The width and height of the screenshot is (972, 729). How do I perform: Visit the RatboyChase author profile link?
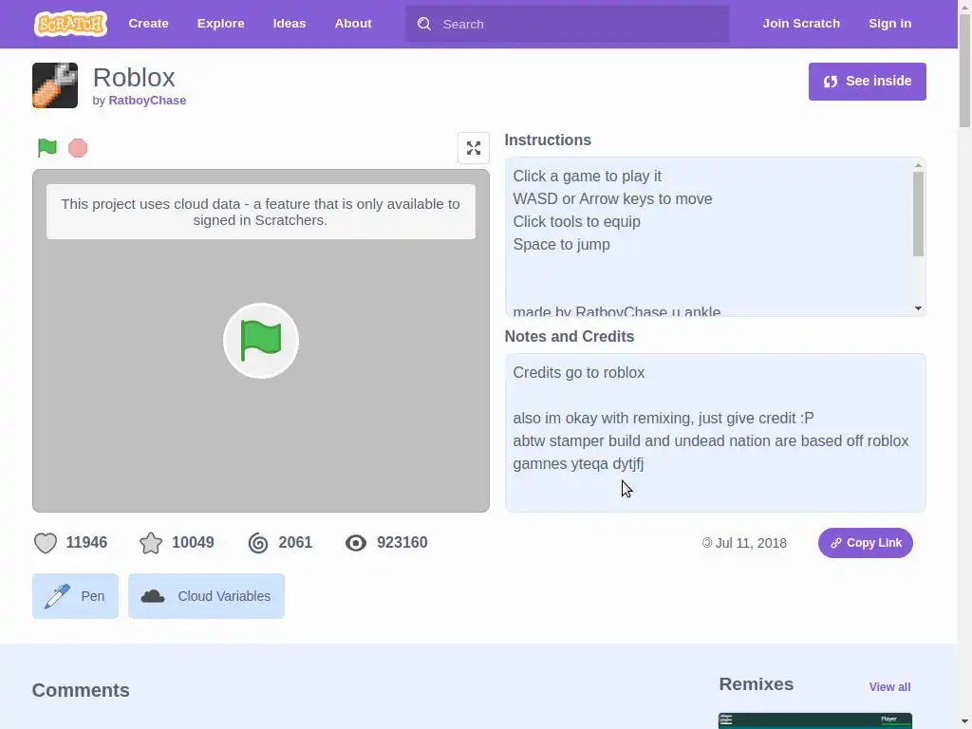tap(147, 101)
